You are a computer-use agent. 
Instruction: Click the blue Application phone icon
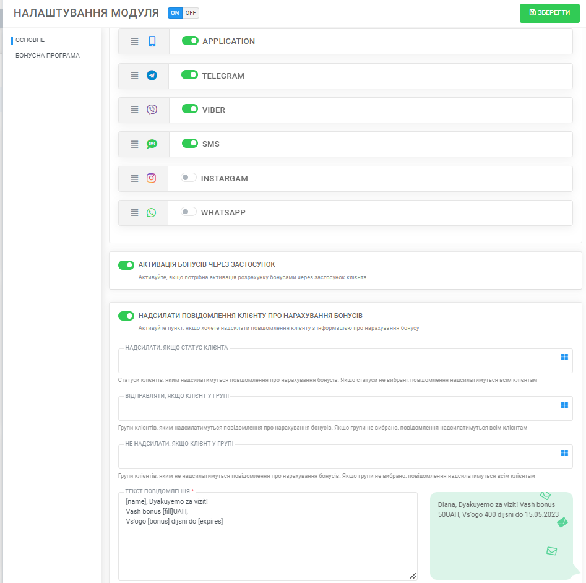(152, 41)
